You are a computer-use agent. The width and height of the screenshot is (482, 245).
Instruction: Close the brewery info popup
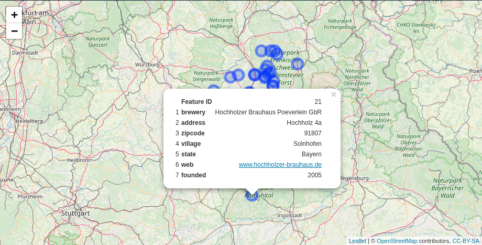pos(333,95)
